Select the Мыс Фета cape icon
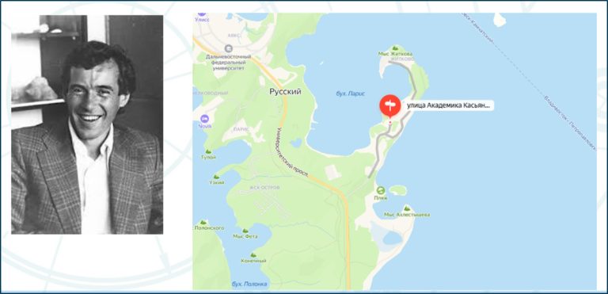 point(245,231)
